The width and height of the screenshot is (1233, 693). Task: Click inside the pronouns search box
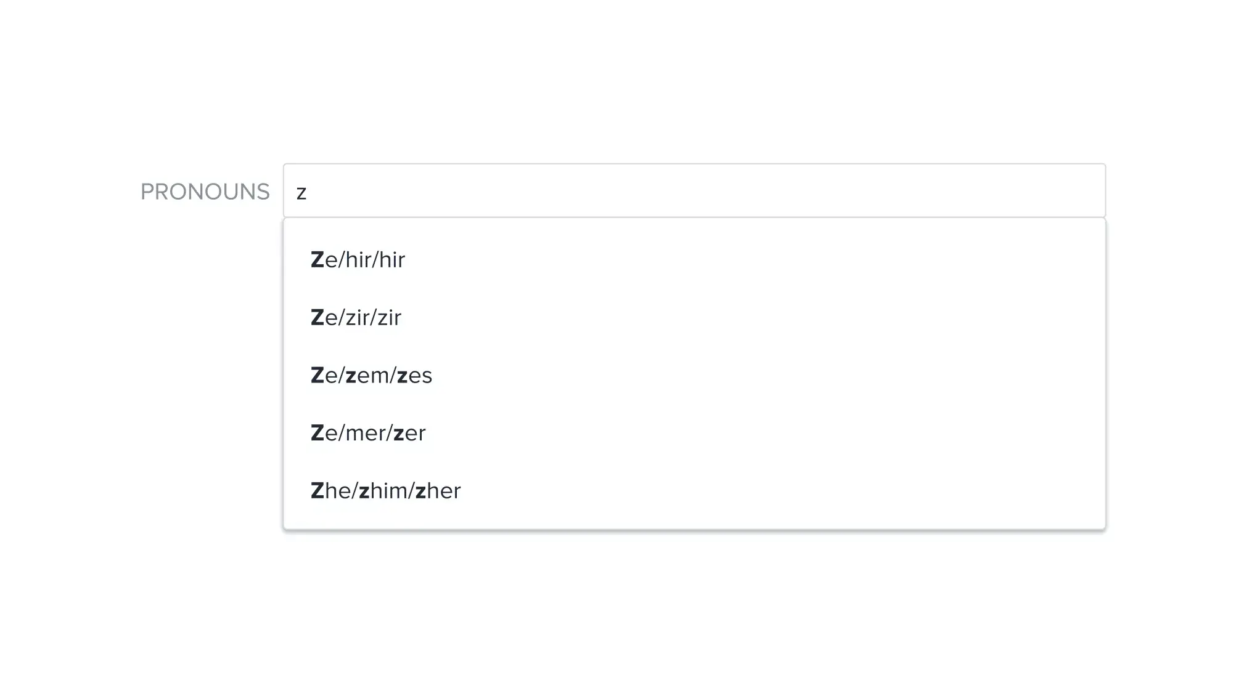(694, 190)
